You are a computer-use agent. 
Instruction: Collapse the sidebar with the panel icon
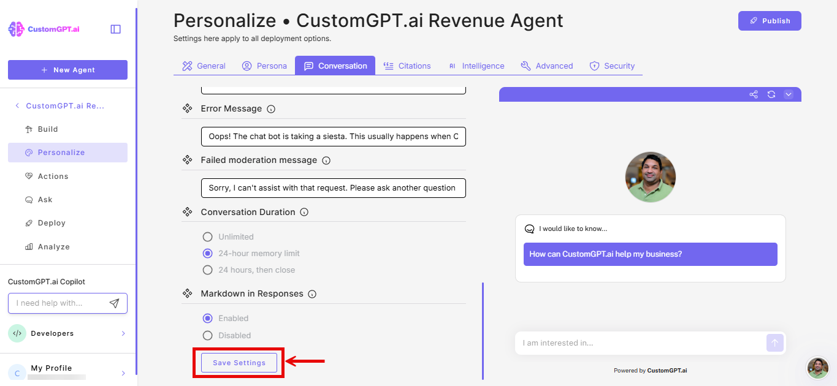(x=115, y=28)
